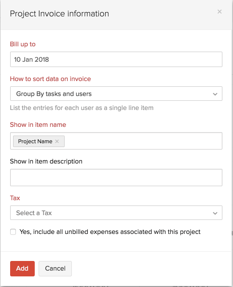
Task: Remove the Project Name tag
Action: (x=57, y=141)
